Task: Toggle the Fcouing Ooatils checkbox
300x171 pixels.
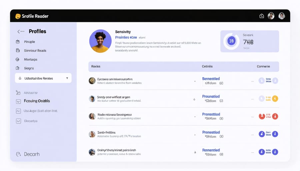Action: [x=18, y=101]
